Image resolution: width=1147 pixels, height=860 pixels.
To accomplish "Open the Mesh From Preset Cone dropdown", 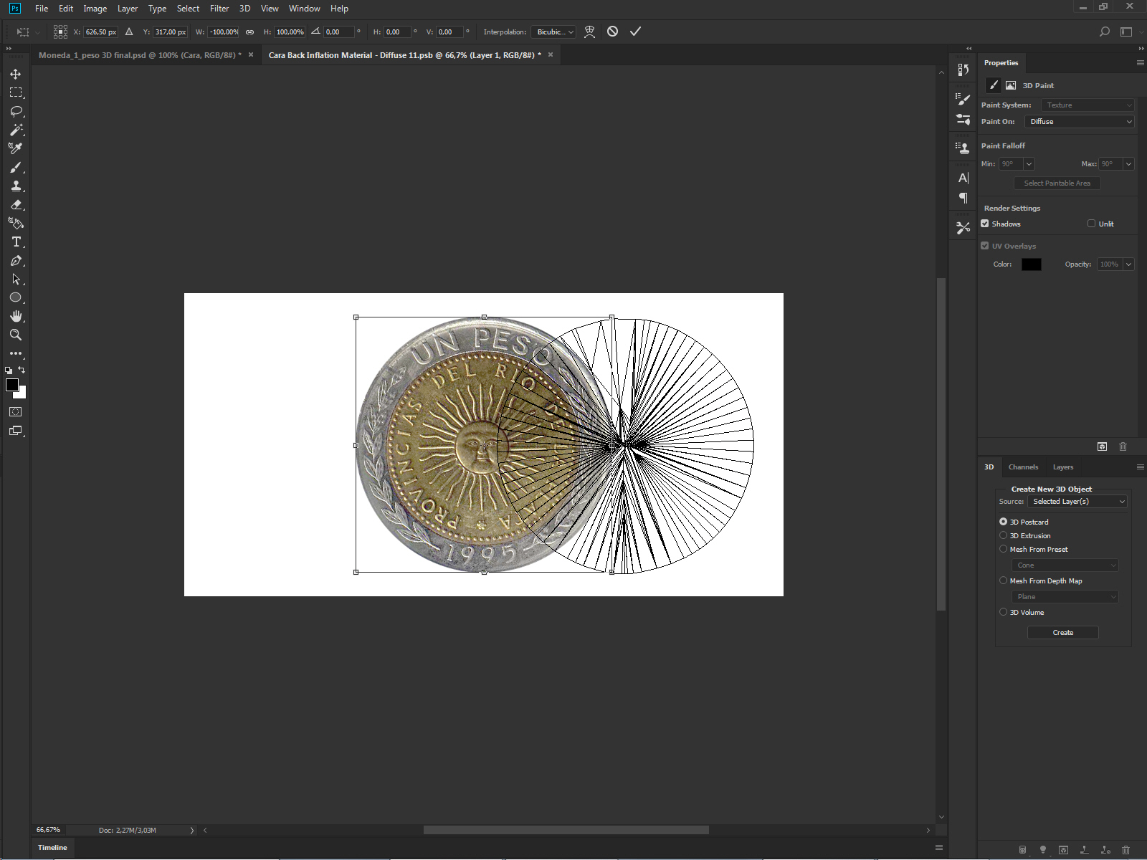I will [1065, 565].
